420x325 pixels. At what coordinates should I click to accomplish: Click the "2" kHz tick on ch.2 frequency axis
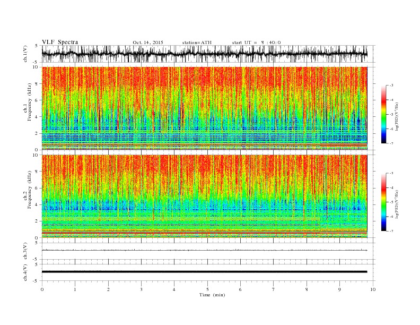tap(37, 221)
